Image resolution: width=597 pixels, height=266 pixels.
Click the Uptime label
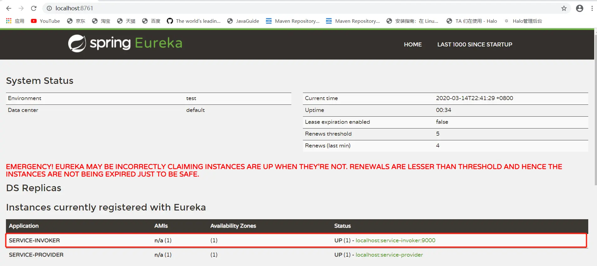(x=314, y=110)
